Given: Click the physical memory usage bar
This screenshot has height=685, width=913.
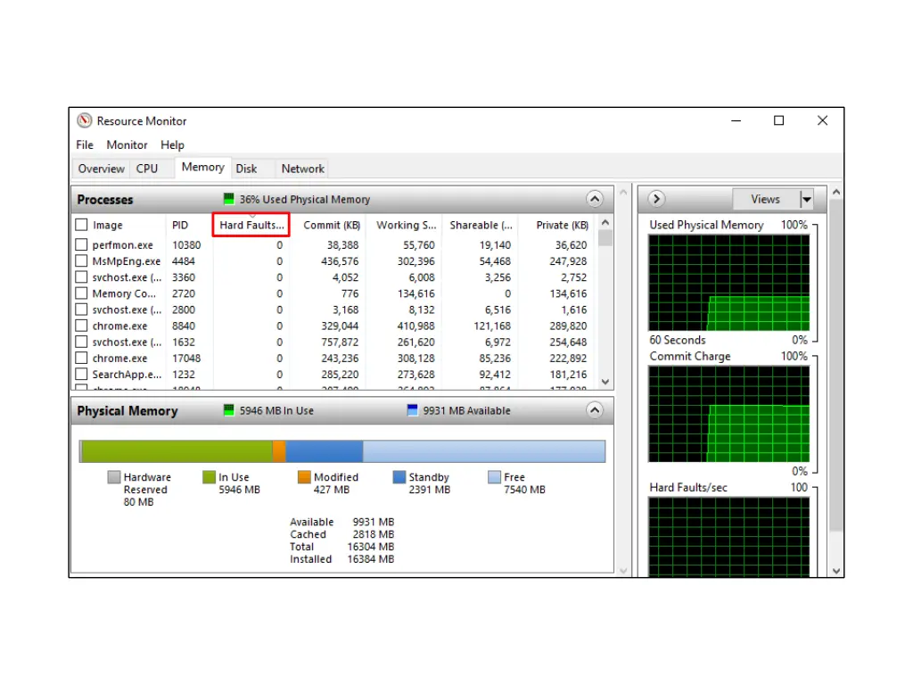Looking at the screenshot, I should pyautogui.click(x=342, y=451).
